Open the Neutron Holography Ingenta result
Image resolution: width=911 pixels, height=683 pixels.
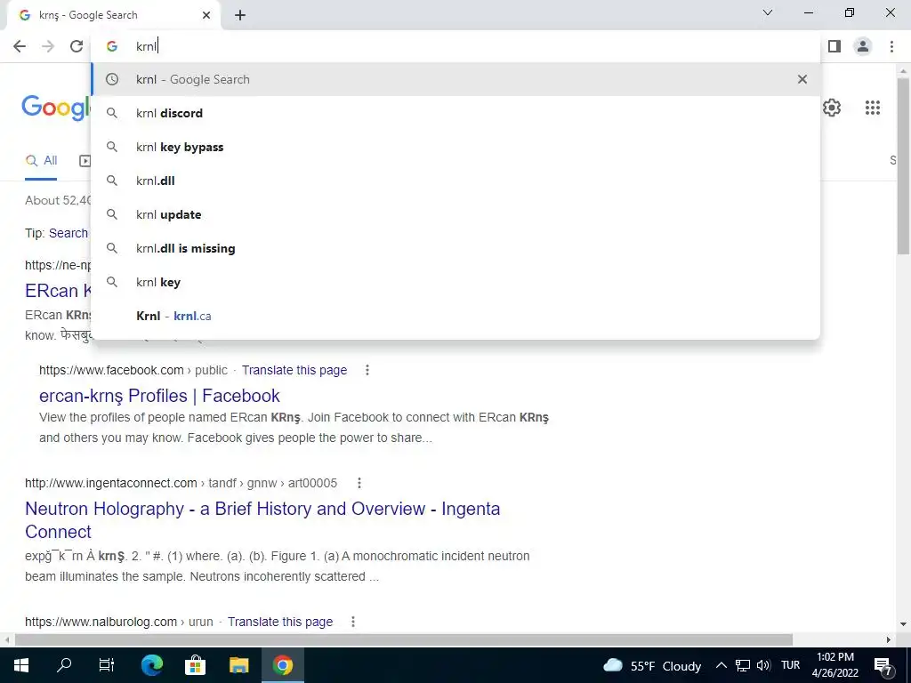[262, 519]
